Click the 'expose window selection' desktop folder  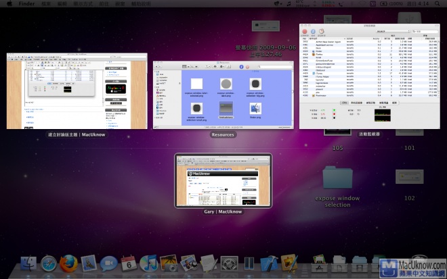tap(337, 178)
